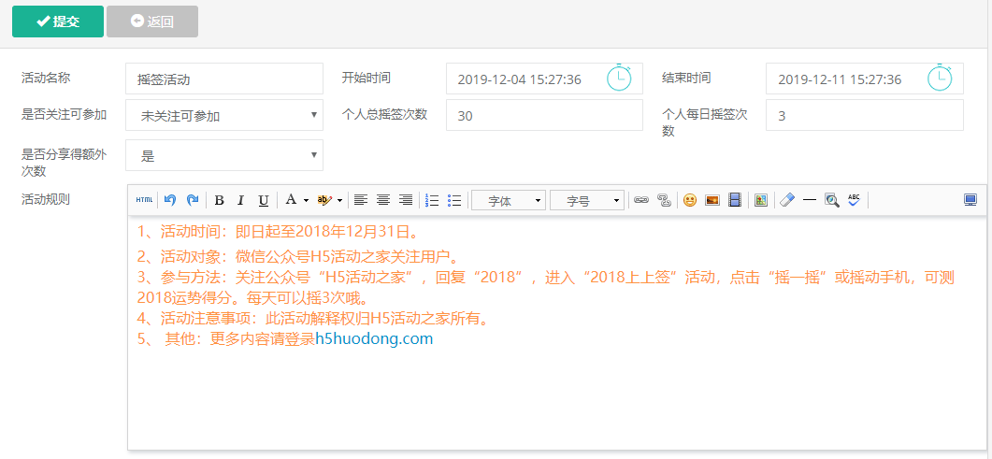Open the 字号 font size dropdown
992x459 pixels.
587,200
